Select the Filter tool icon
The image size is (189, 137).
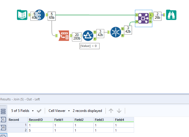click(x=88, y=35)
